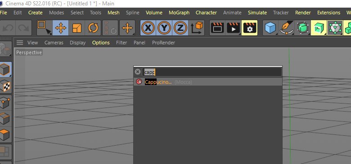The image size is (351, 164).
Task: Toggle Y axis lock
Action: point(164,28)
